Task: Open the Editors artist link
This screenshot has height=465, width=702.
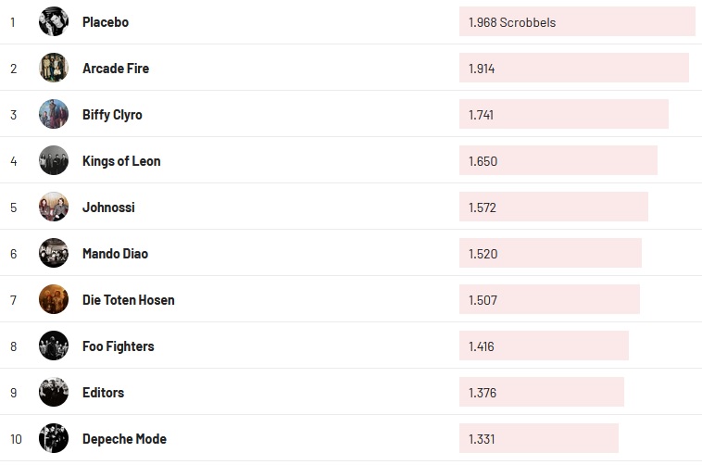Action: point(103,392)
